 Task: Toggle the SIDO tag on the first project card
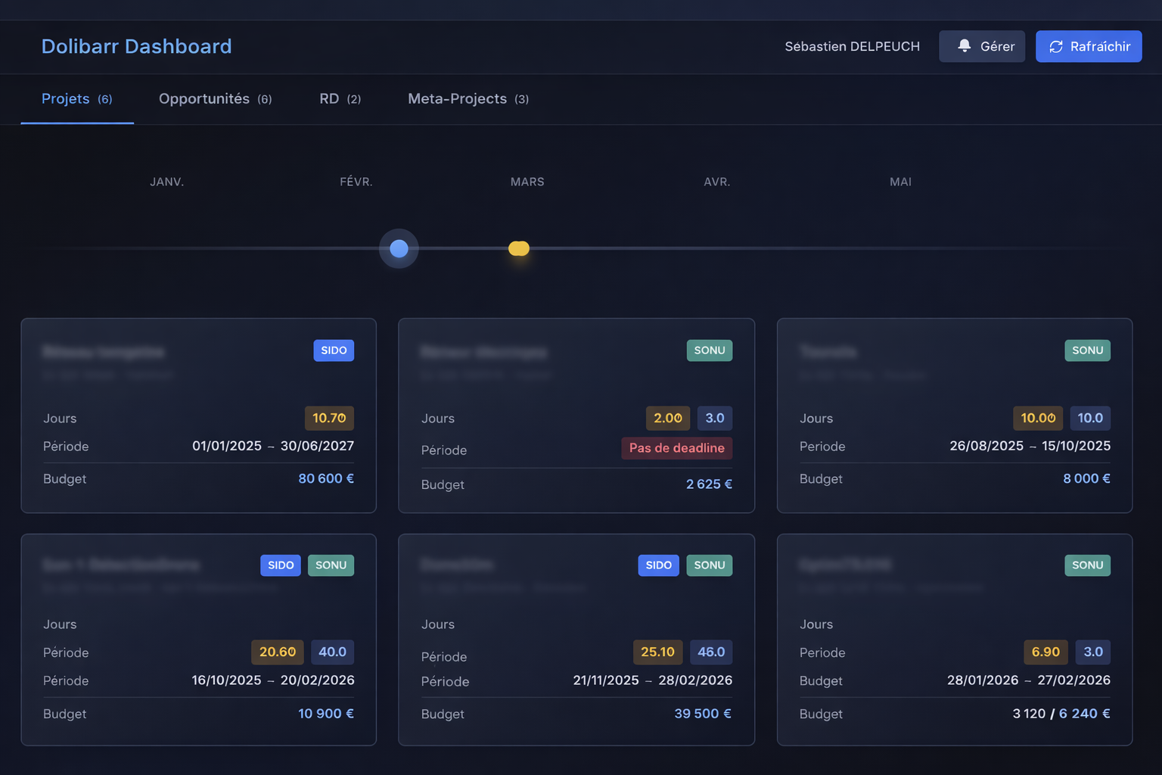coord(334,350)
